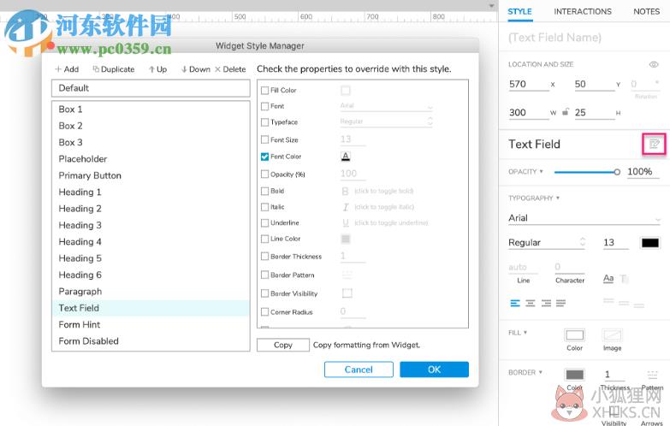The height and width of the screenshot is (426, 670).
Task: Click the lock aspect ratio icon
Action: (566, 112)
